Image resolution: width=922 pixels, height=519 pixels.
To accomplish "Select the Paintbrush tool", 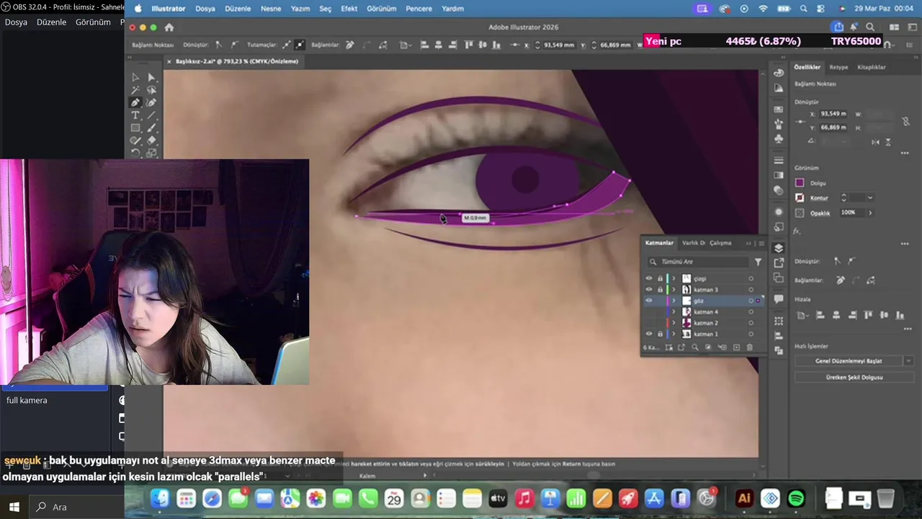I will 151,128.
